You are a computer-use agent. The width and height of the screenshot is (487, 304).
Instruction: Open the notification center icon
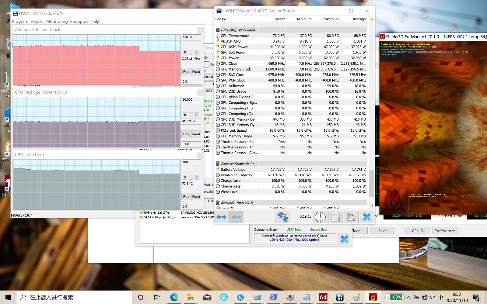click(477, 298)
